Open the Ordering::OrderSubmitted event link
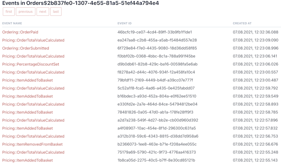Screen dimensions: 281x163 pos(26,48)
